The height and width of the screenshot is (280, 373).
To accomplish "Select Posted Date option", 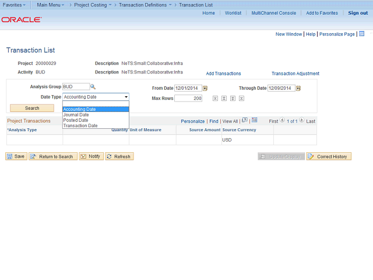I will click(96, 120).
